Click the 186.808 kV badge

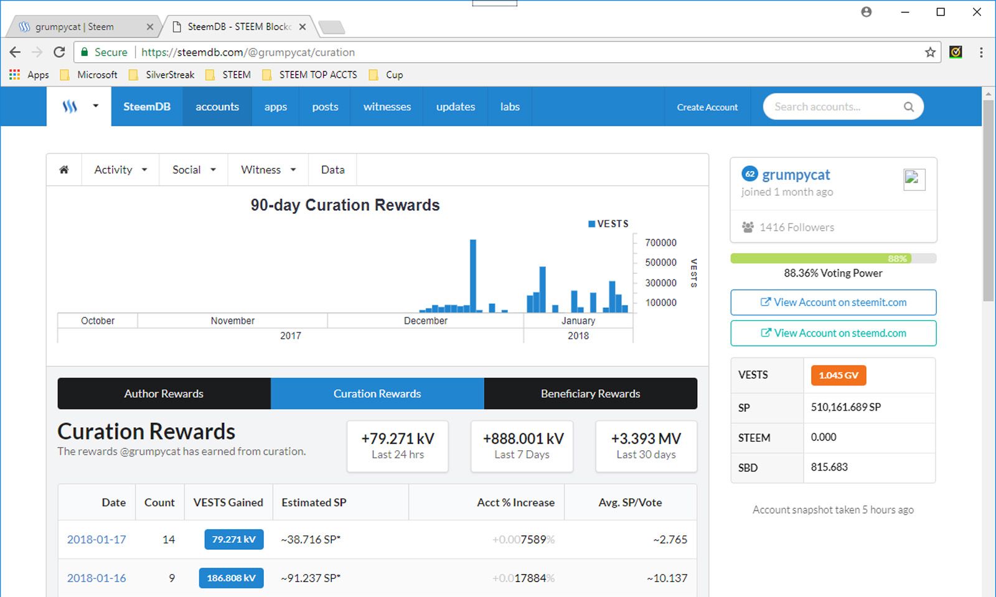pos(231,578)
